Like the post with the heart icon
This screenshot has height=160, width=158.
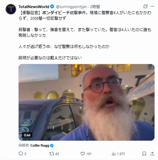pyautogui.click(x=83, y=154)
